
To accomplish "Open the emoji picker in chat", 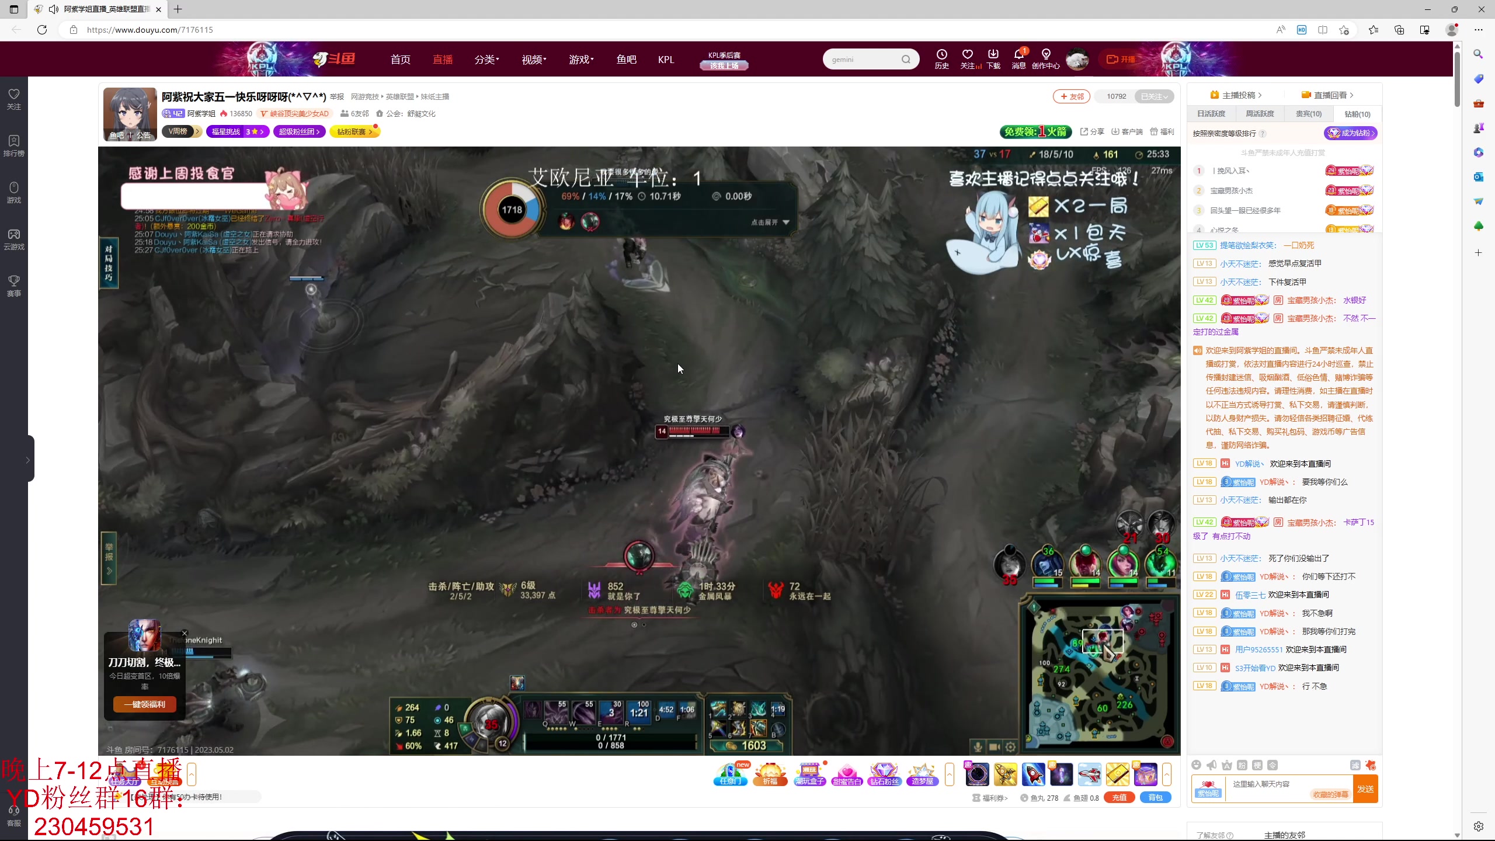I will [x=1197, y=765].
